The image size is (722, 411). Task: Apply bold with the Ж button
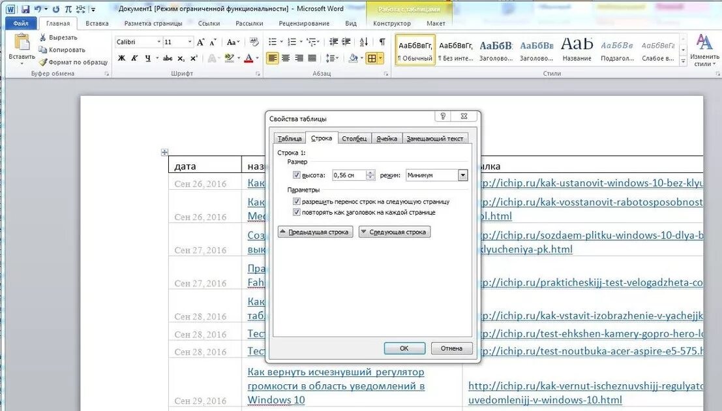point(121,58)
